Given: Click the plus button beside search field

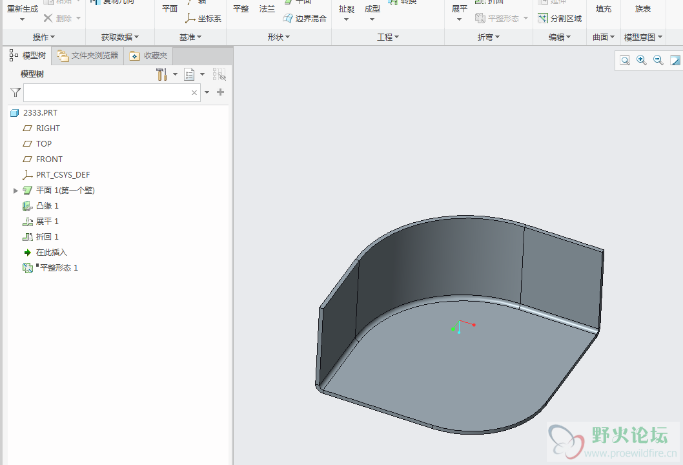Looking at the screenshot, I should tap(220, 92).
